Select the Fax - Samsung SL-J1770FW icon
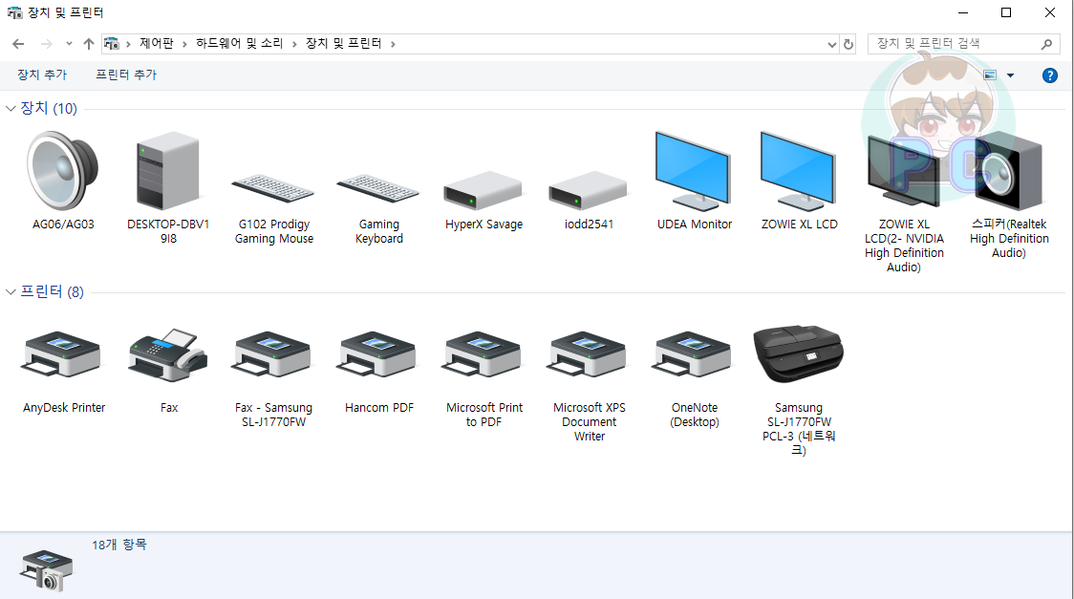The height and width of the screenshot is (599, 1074). pos(272,353)
